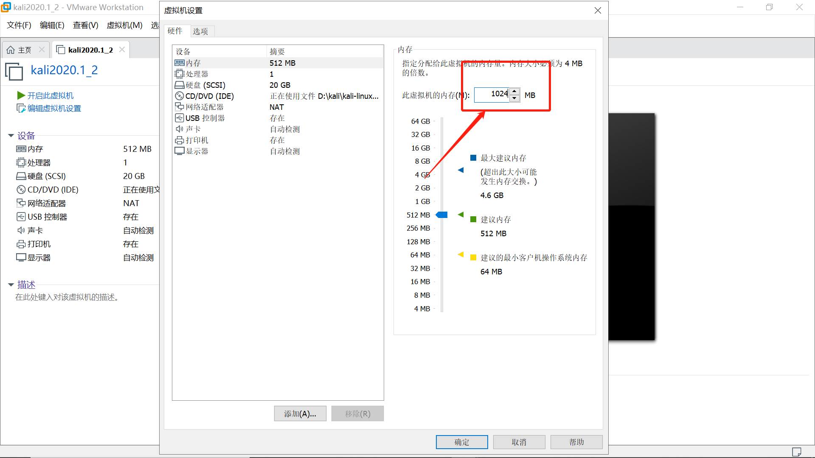Switch to the 选项 tab

(x=200, y=31)
